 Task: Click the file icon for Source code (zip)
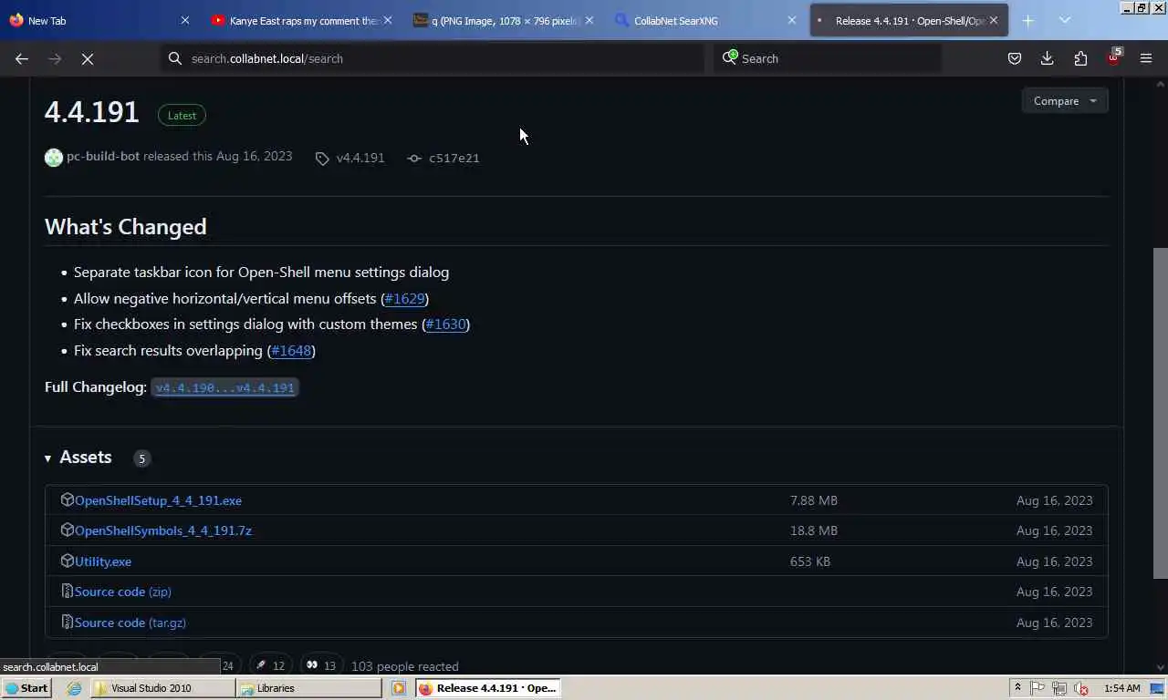pos(67,592)
